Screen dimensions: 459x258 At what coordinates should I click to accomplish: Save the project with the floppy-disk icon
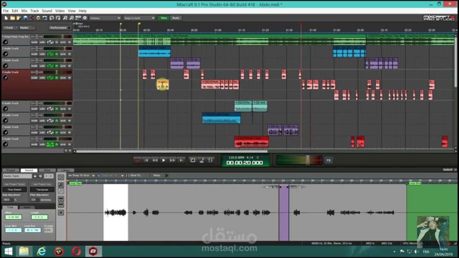point(25,18)
